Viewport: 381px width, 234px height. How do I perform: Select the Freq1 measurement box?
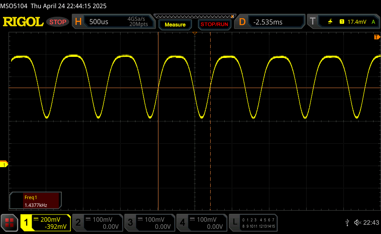[35, 201]
